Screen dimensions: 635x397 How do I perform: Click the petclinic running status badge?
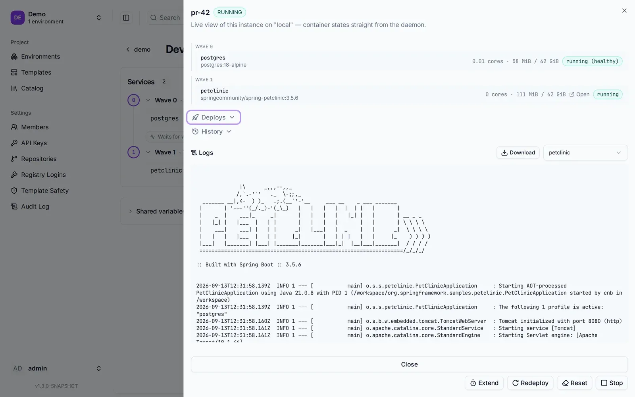pyautogui.click(x=608, y=94)
